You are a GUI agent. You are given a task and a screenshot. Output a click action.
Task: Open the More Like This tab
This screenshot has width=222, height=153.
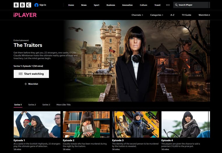point(64,105)
